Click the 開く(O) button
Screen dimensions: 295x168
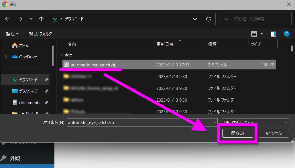coord(237,133)
